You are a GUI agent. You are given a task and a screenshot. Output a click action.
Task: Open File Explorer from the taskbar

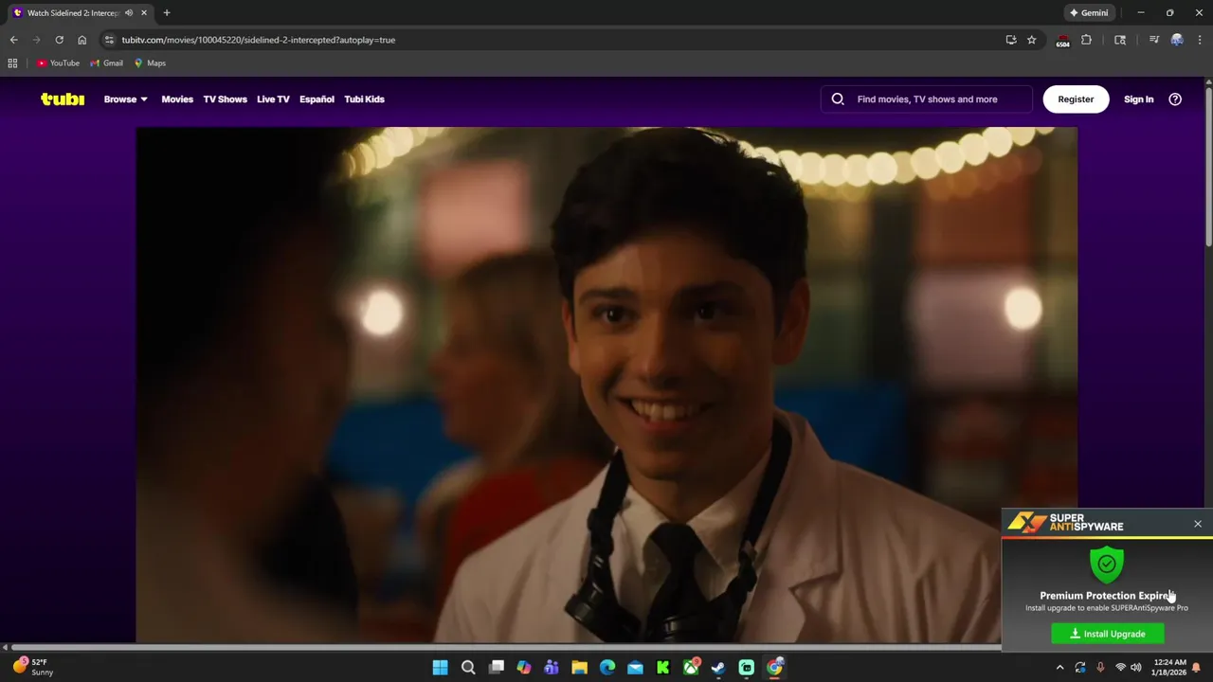[579, 667]
